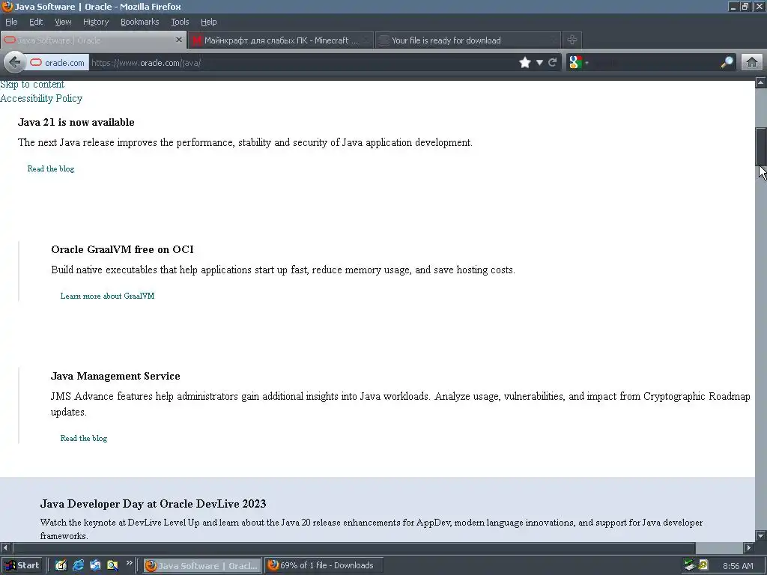767x575 pixels.
Task: Click the network tray icon
Action: coord(690,565)
